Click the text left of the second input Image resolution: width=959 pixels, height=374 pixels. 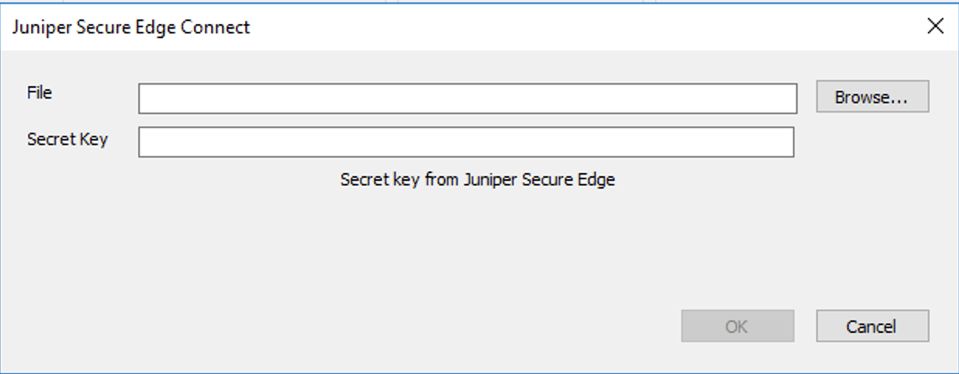point(68,140)
